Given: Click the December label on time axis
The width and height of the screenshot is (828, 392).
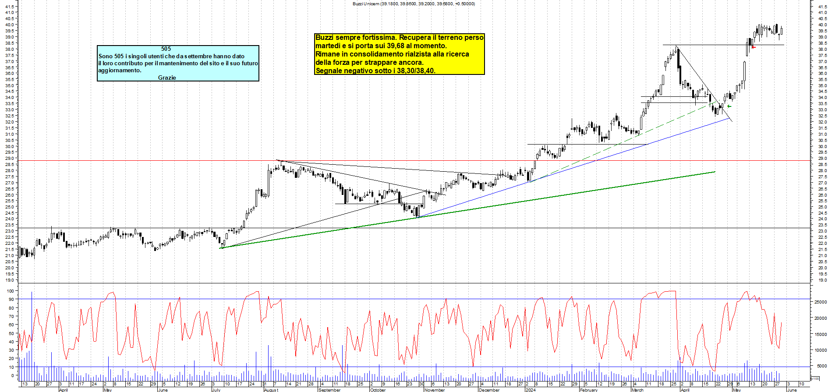Looking at the screenshot, I should click(489, 390).
